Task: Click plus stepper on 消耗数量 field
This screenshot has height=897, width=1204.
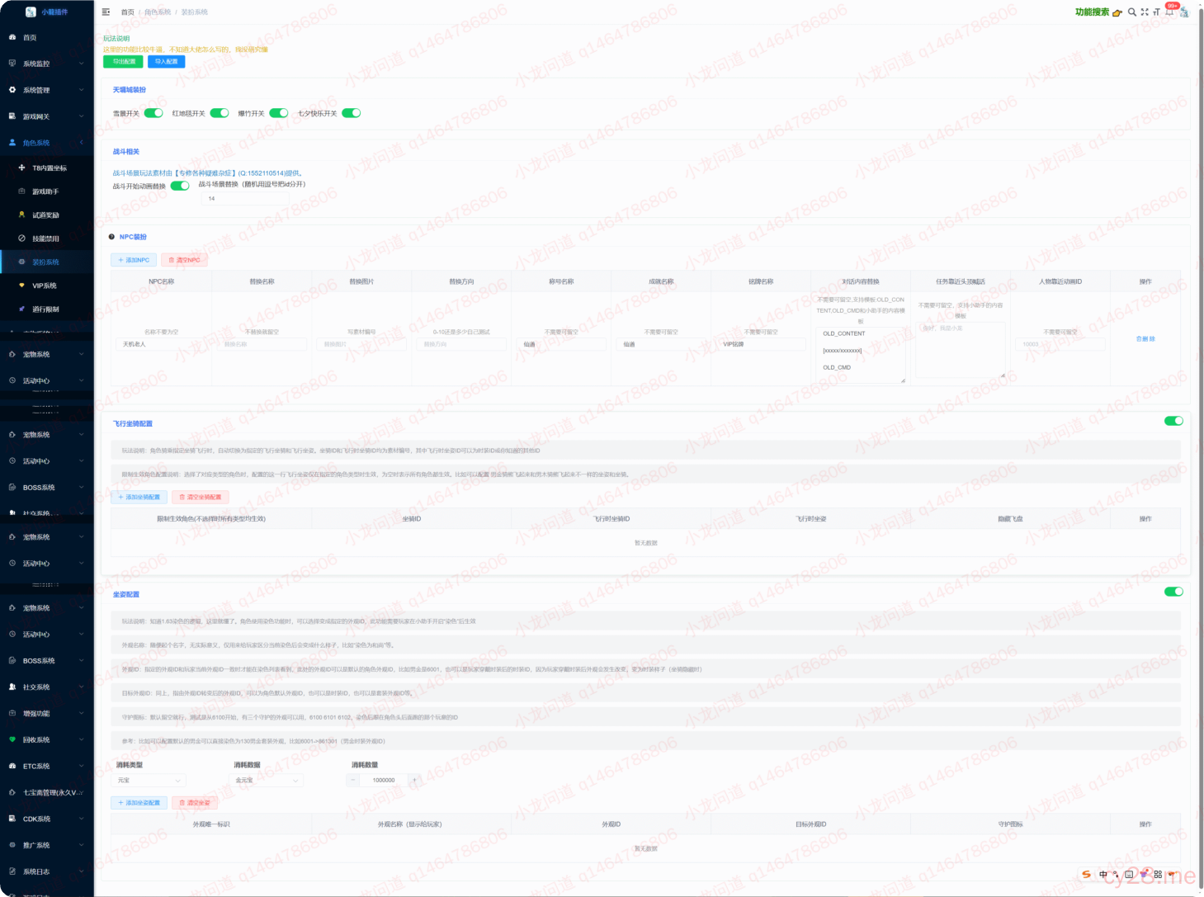Action: coord(414,780)
